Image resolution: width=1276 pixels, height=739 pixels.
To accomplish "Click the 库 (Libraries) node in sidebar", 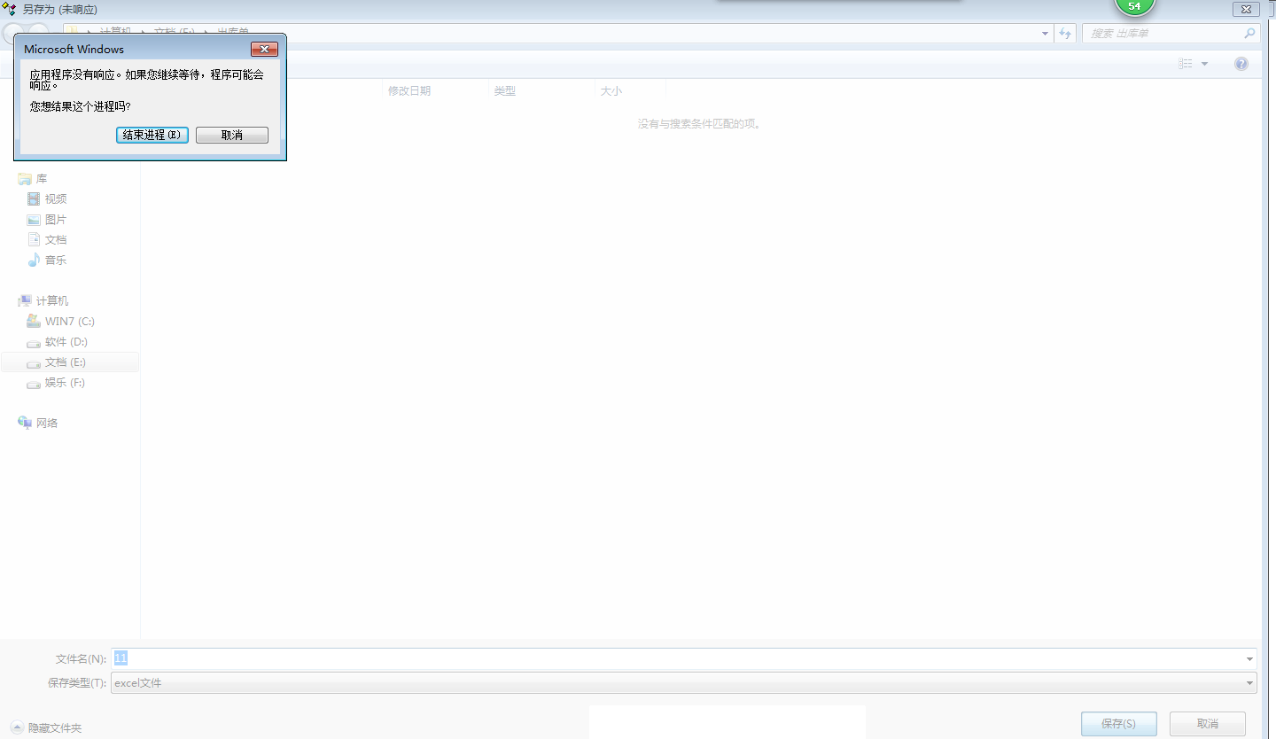I will pos(41,179).
